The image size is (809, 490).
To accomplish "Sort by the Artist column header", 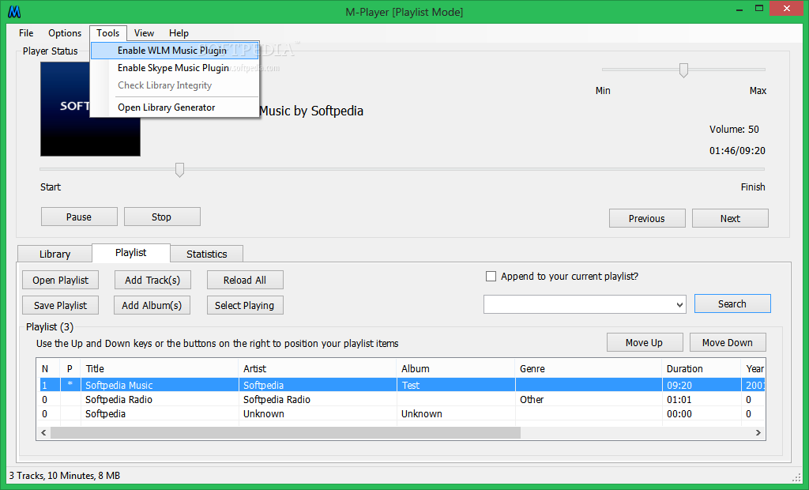I will click(x=318, y=368).
